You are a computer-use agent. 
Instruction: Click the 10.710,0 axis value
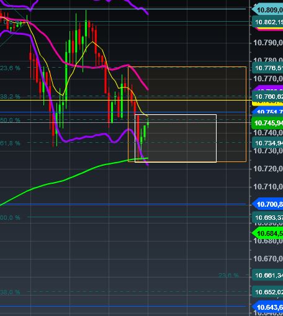[x=268, y=187]
